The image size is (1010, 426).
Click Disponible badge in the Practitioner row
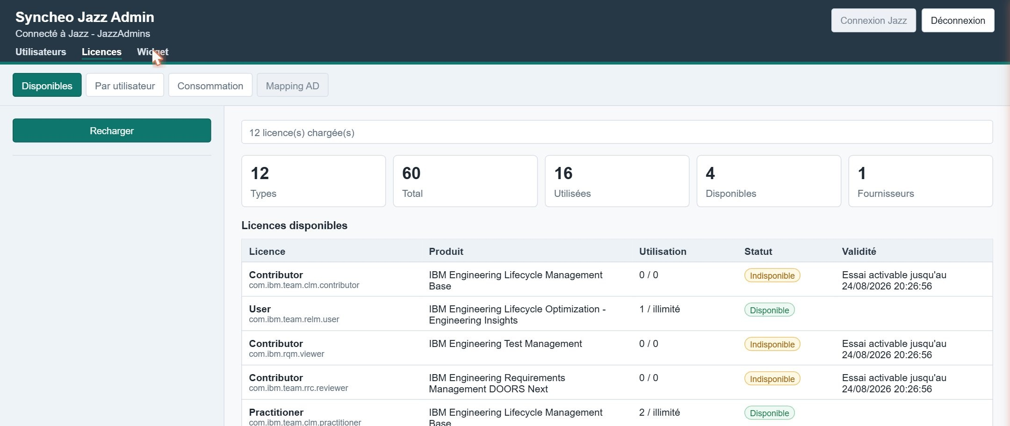[x=769, y=413]
